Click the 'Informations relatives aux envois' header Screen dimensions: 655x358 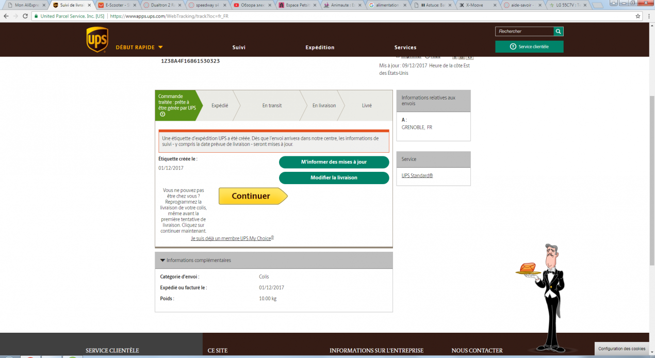pyautogui.click(x=433, y=101)
